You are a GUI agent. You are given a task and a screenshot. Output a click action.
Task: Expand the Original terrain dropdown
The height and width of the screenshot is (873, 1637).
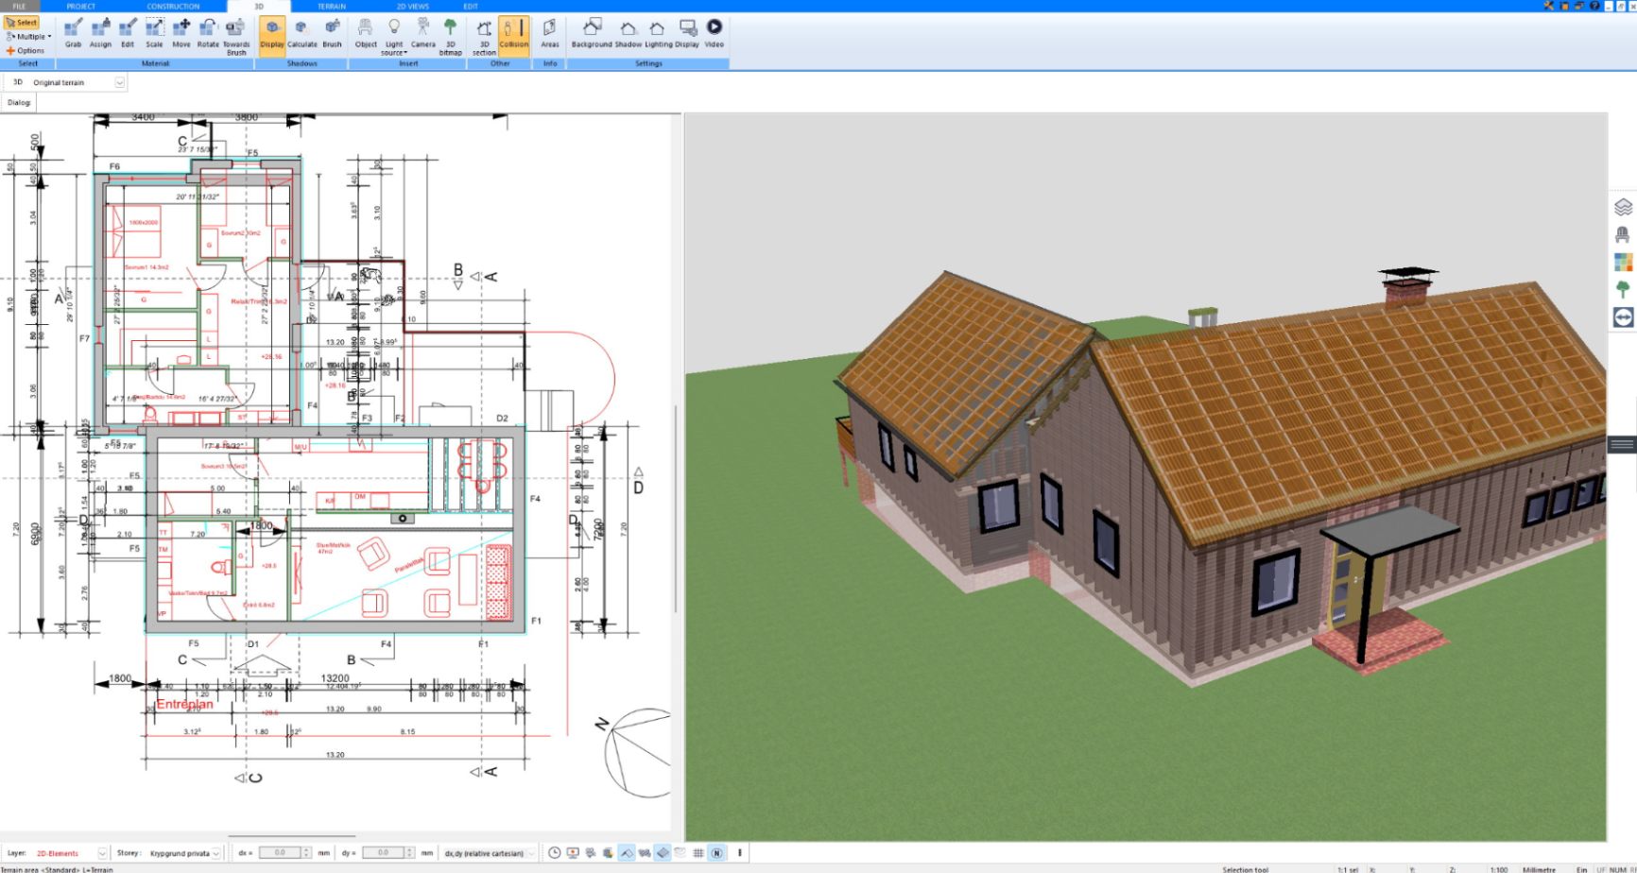pos(120,82)
